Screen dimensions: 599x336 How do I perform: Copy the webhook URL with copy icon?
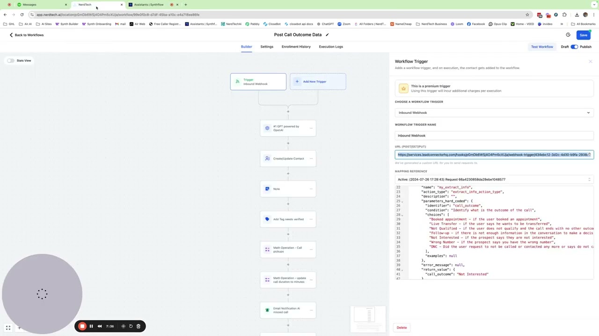point(590,154)
